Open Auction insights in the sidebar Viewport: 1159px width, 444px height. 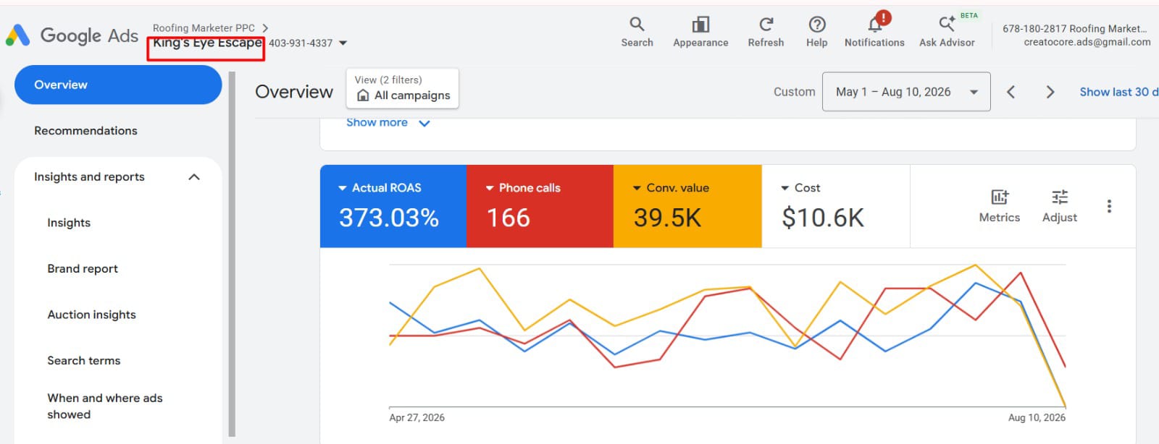click(x=91, y=315)
